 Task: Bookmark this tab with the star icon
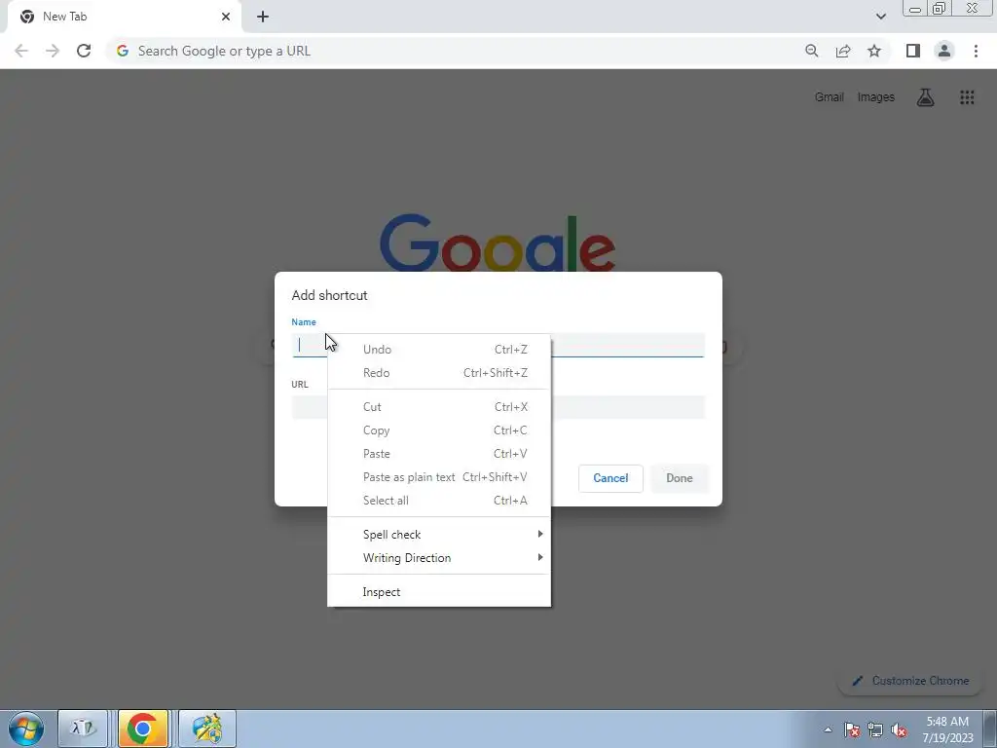click(874, 51)
